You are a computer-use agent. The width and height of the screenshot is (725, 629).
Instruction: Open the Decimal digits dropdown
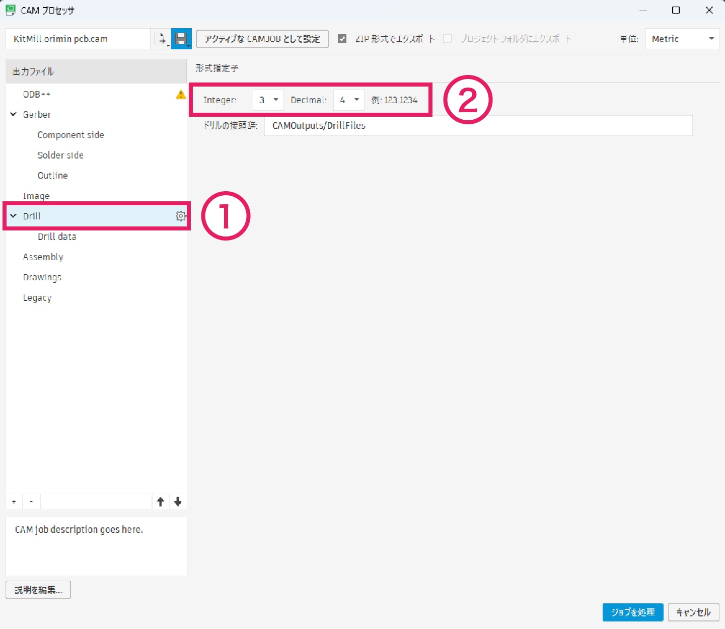click(x=349, y=100)
